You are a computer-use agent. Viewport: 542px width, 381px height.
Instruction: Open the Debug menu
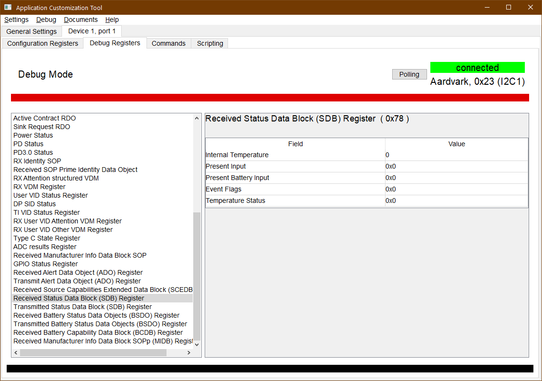pyautogui.click(x=46, y=20)
